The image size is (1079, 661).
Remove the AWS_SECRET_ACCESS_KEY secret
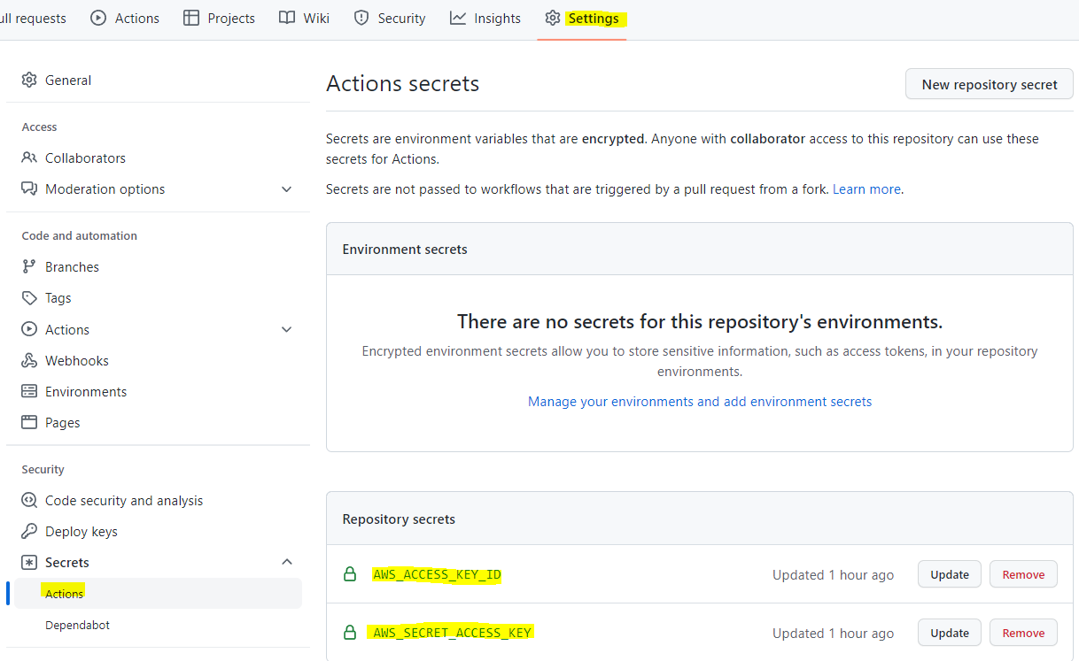pos(1023,633)
